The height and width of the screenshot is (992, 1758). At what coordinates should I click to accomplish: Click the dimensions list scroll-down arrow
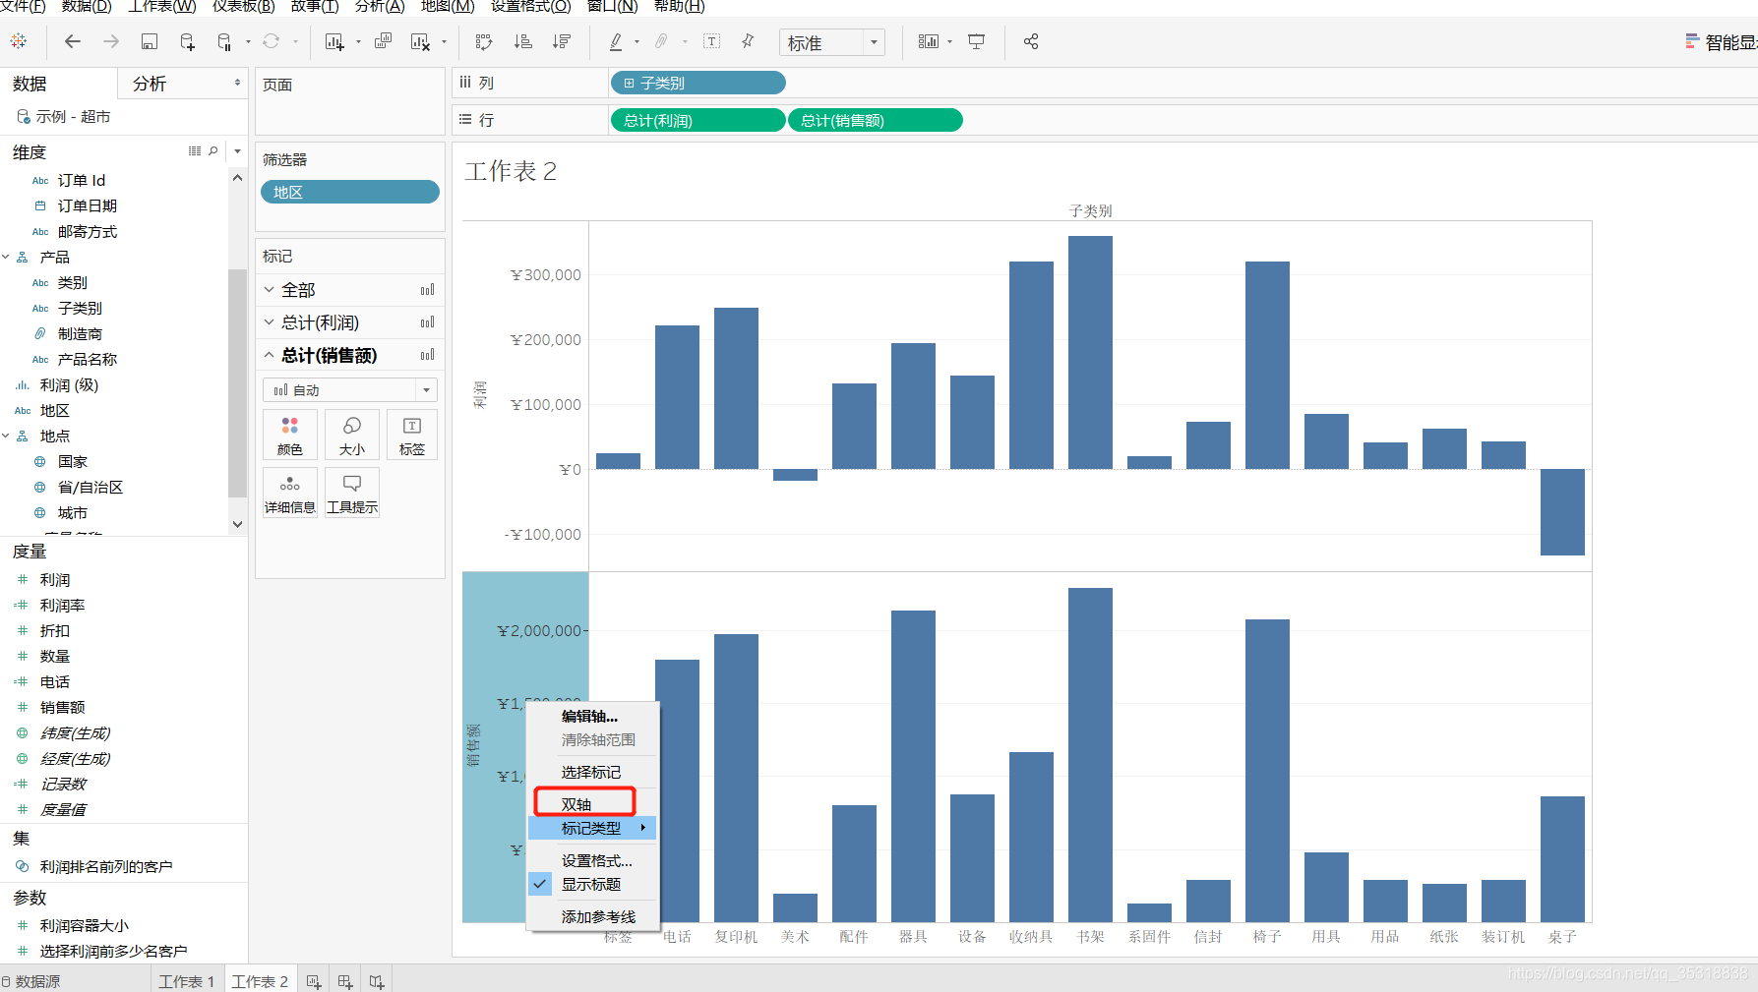click(x=237, y=524)
